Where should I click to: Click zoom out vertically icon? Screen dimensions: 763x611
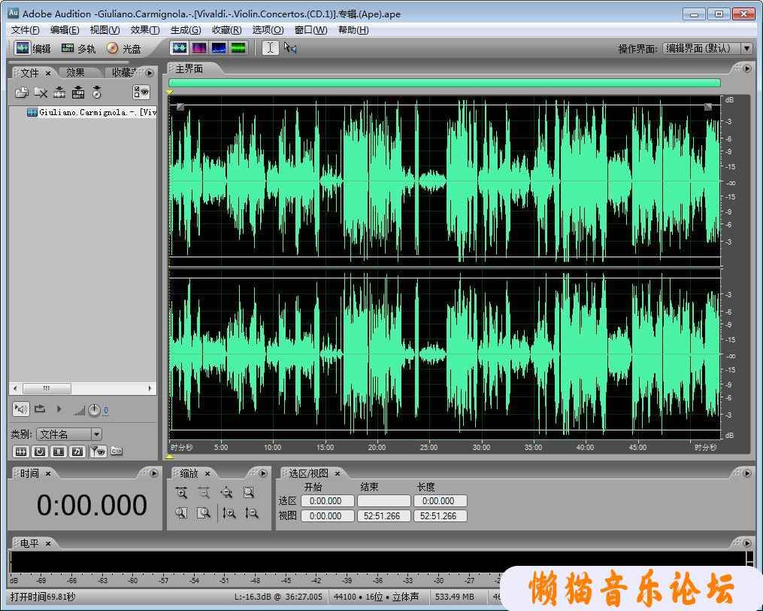(252, 513)
